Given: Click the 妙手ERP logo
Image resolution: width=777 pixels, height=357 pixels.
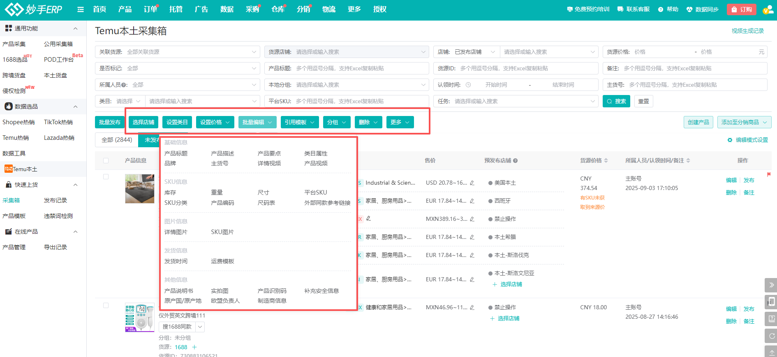Looking at the screenshot, I should point(33,9).
